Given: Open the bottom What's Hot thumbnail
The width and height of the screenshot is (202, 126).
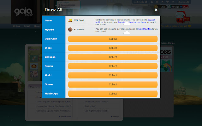Looking at the screenshot, I should (34, 74).
